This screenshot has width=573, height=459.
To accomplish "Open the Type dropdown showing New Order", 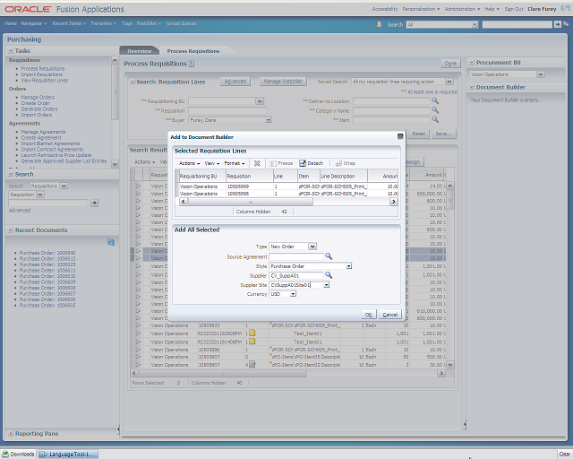I will pyautogui.click(x=312, y=247).
